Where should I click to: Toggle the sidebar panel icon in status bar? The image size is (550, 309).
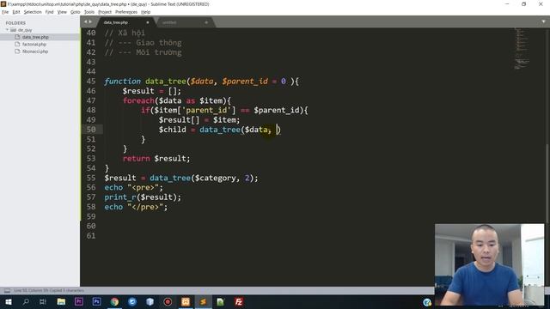[7, 290]
